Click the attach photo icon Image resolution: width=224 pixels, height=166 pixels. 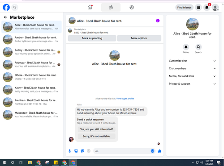click(x=76, y=151)
